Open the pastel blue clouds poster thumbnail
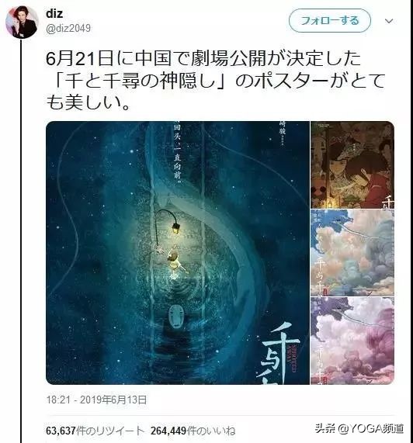 click(x=352, y=253)
